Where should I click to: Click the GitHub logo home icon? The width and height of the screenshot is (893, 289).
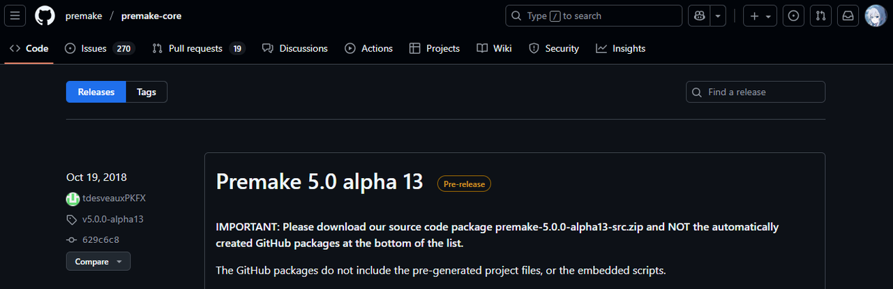coord(45,16)
